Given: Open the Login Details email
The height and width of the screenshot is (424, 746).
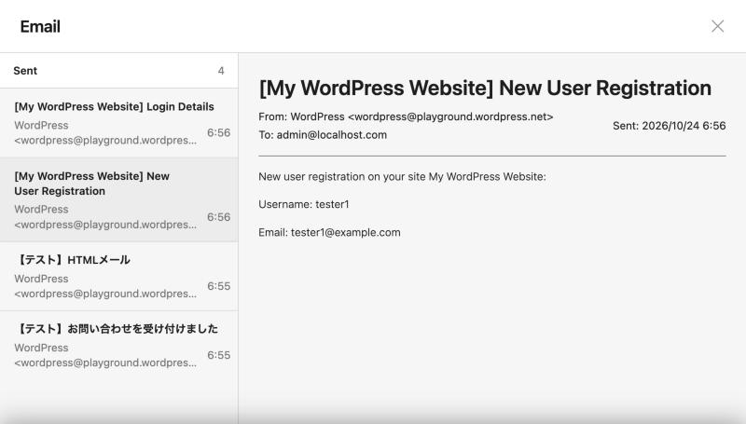Looking at the screenshot, I should (x=119, y=123).
